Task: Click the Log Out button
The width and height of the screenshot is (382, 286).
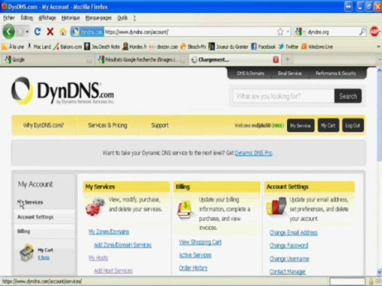Action: click(x=353, y=126)
